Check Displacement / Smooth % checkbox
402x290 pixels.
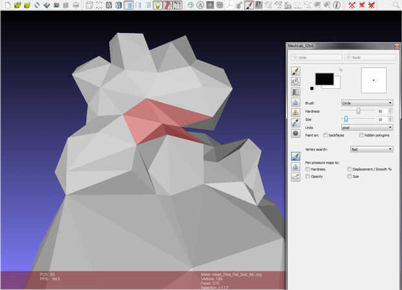click(x=349, y=169)
